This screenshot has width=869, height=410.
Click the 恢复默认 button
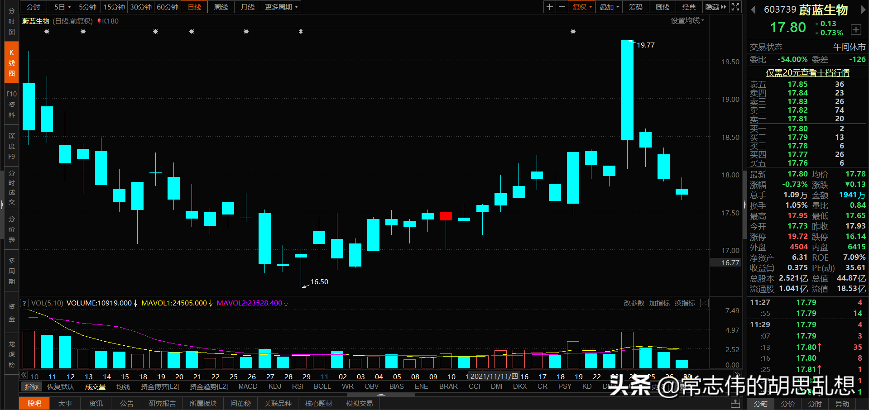point(60,386)
